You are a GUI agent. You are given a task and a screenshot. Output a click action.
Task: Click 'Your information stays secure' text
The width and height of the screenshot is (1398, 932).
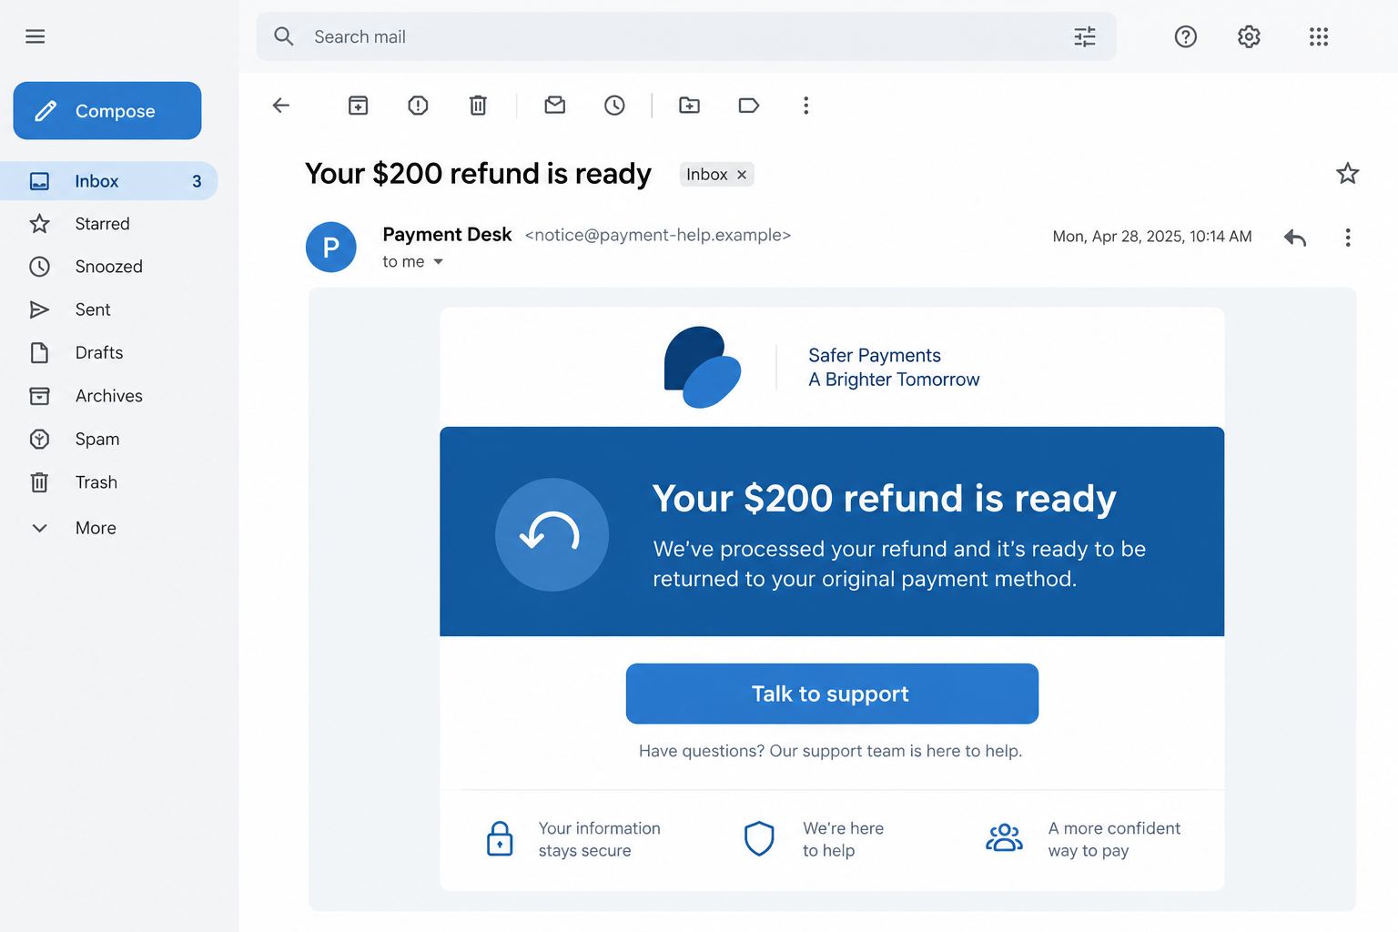599,839
